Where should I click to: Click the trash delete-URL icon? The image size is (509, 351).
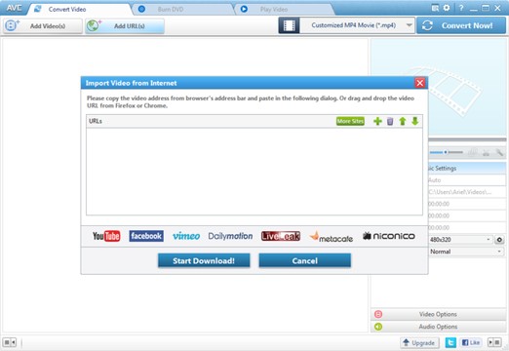click(390, 121)
